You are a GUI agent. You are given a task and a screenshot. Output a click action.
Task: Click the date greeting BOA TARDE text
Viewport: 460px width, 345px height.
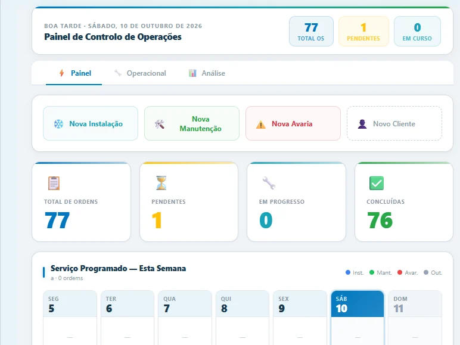pyautogui.click(x=123, y=26)
